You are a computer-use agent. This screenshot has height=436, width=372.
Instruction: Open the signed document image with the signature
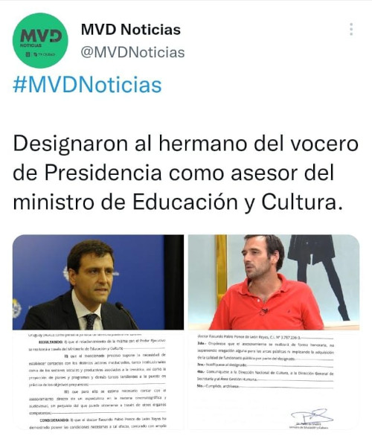tap(274, 381)
